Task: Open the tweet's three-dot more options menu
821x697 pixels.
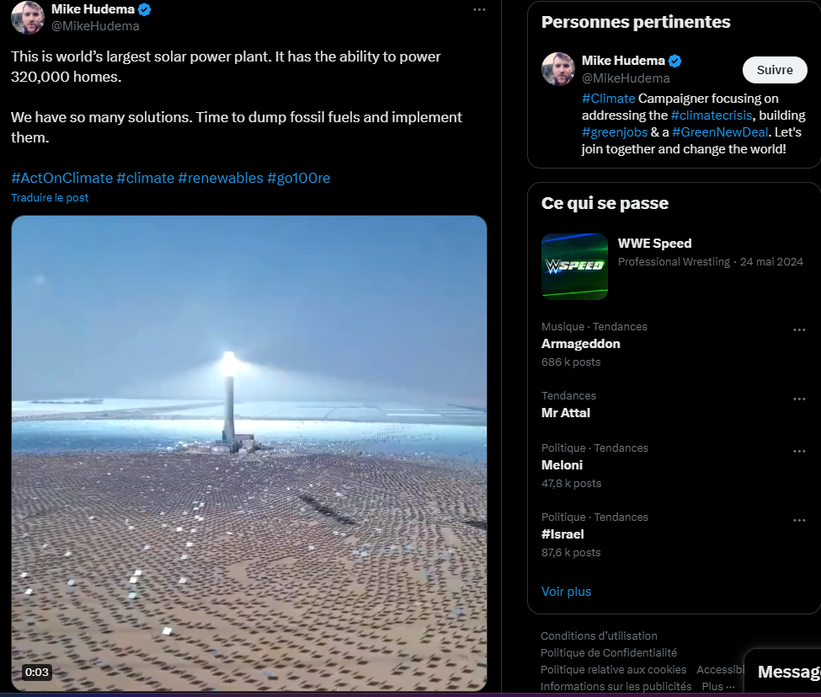Action: tap(479, 10)
